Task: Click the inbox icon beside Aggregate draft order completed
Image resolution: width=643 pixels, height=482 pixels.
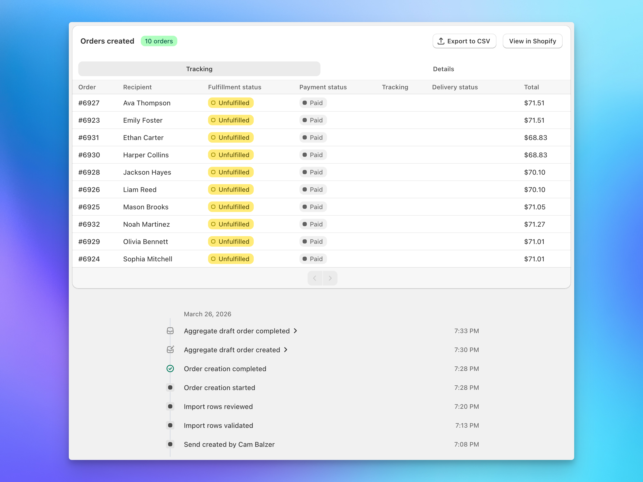Action: (x=170, y=330)
